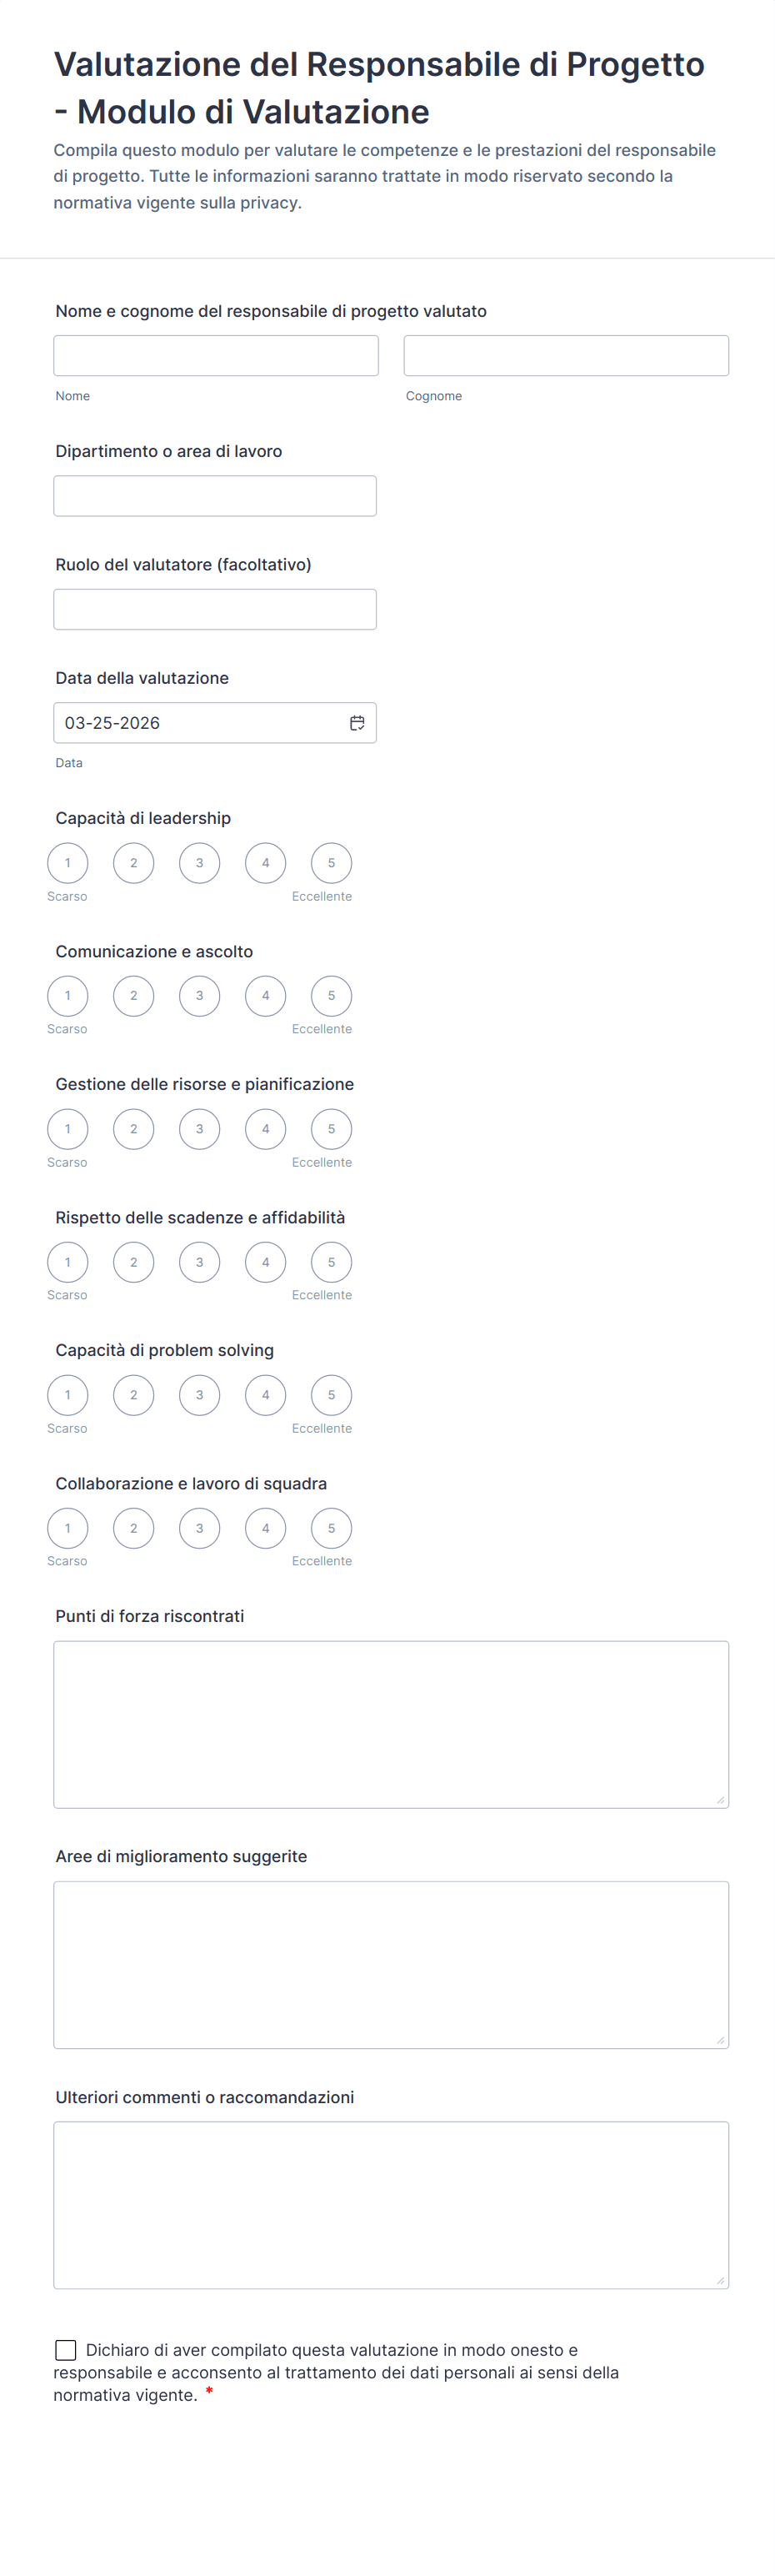Pick 3 for Capacità di leadership

point(200,863)
